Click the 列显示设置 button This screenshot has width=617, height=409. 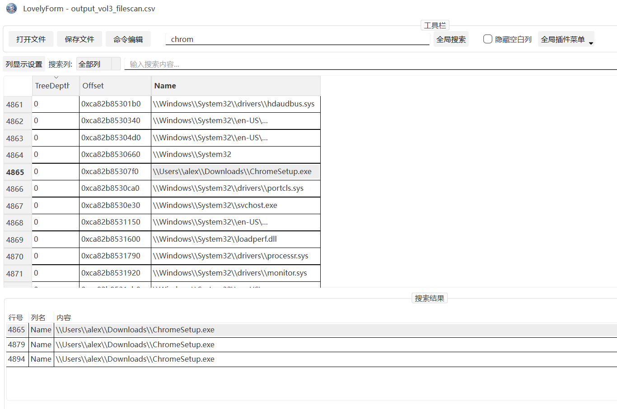(24, 64)
